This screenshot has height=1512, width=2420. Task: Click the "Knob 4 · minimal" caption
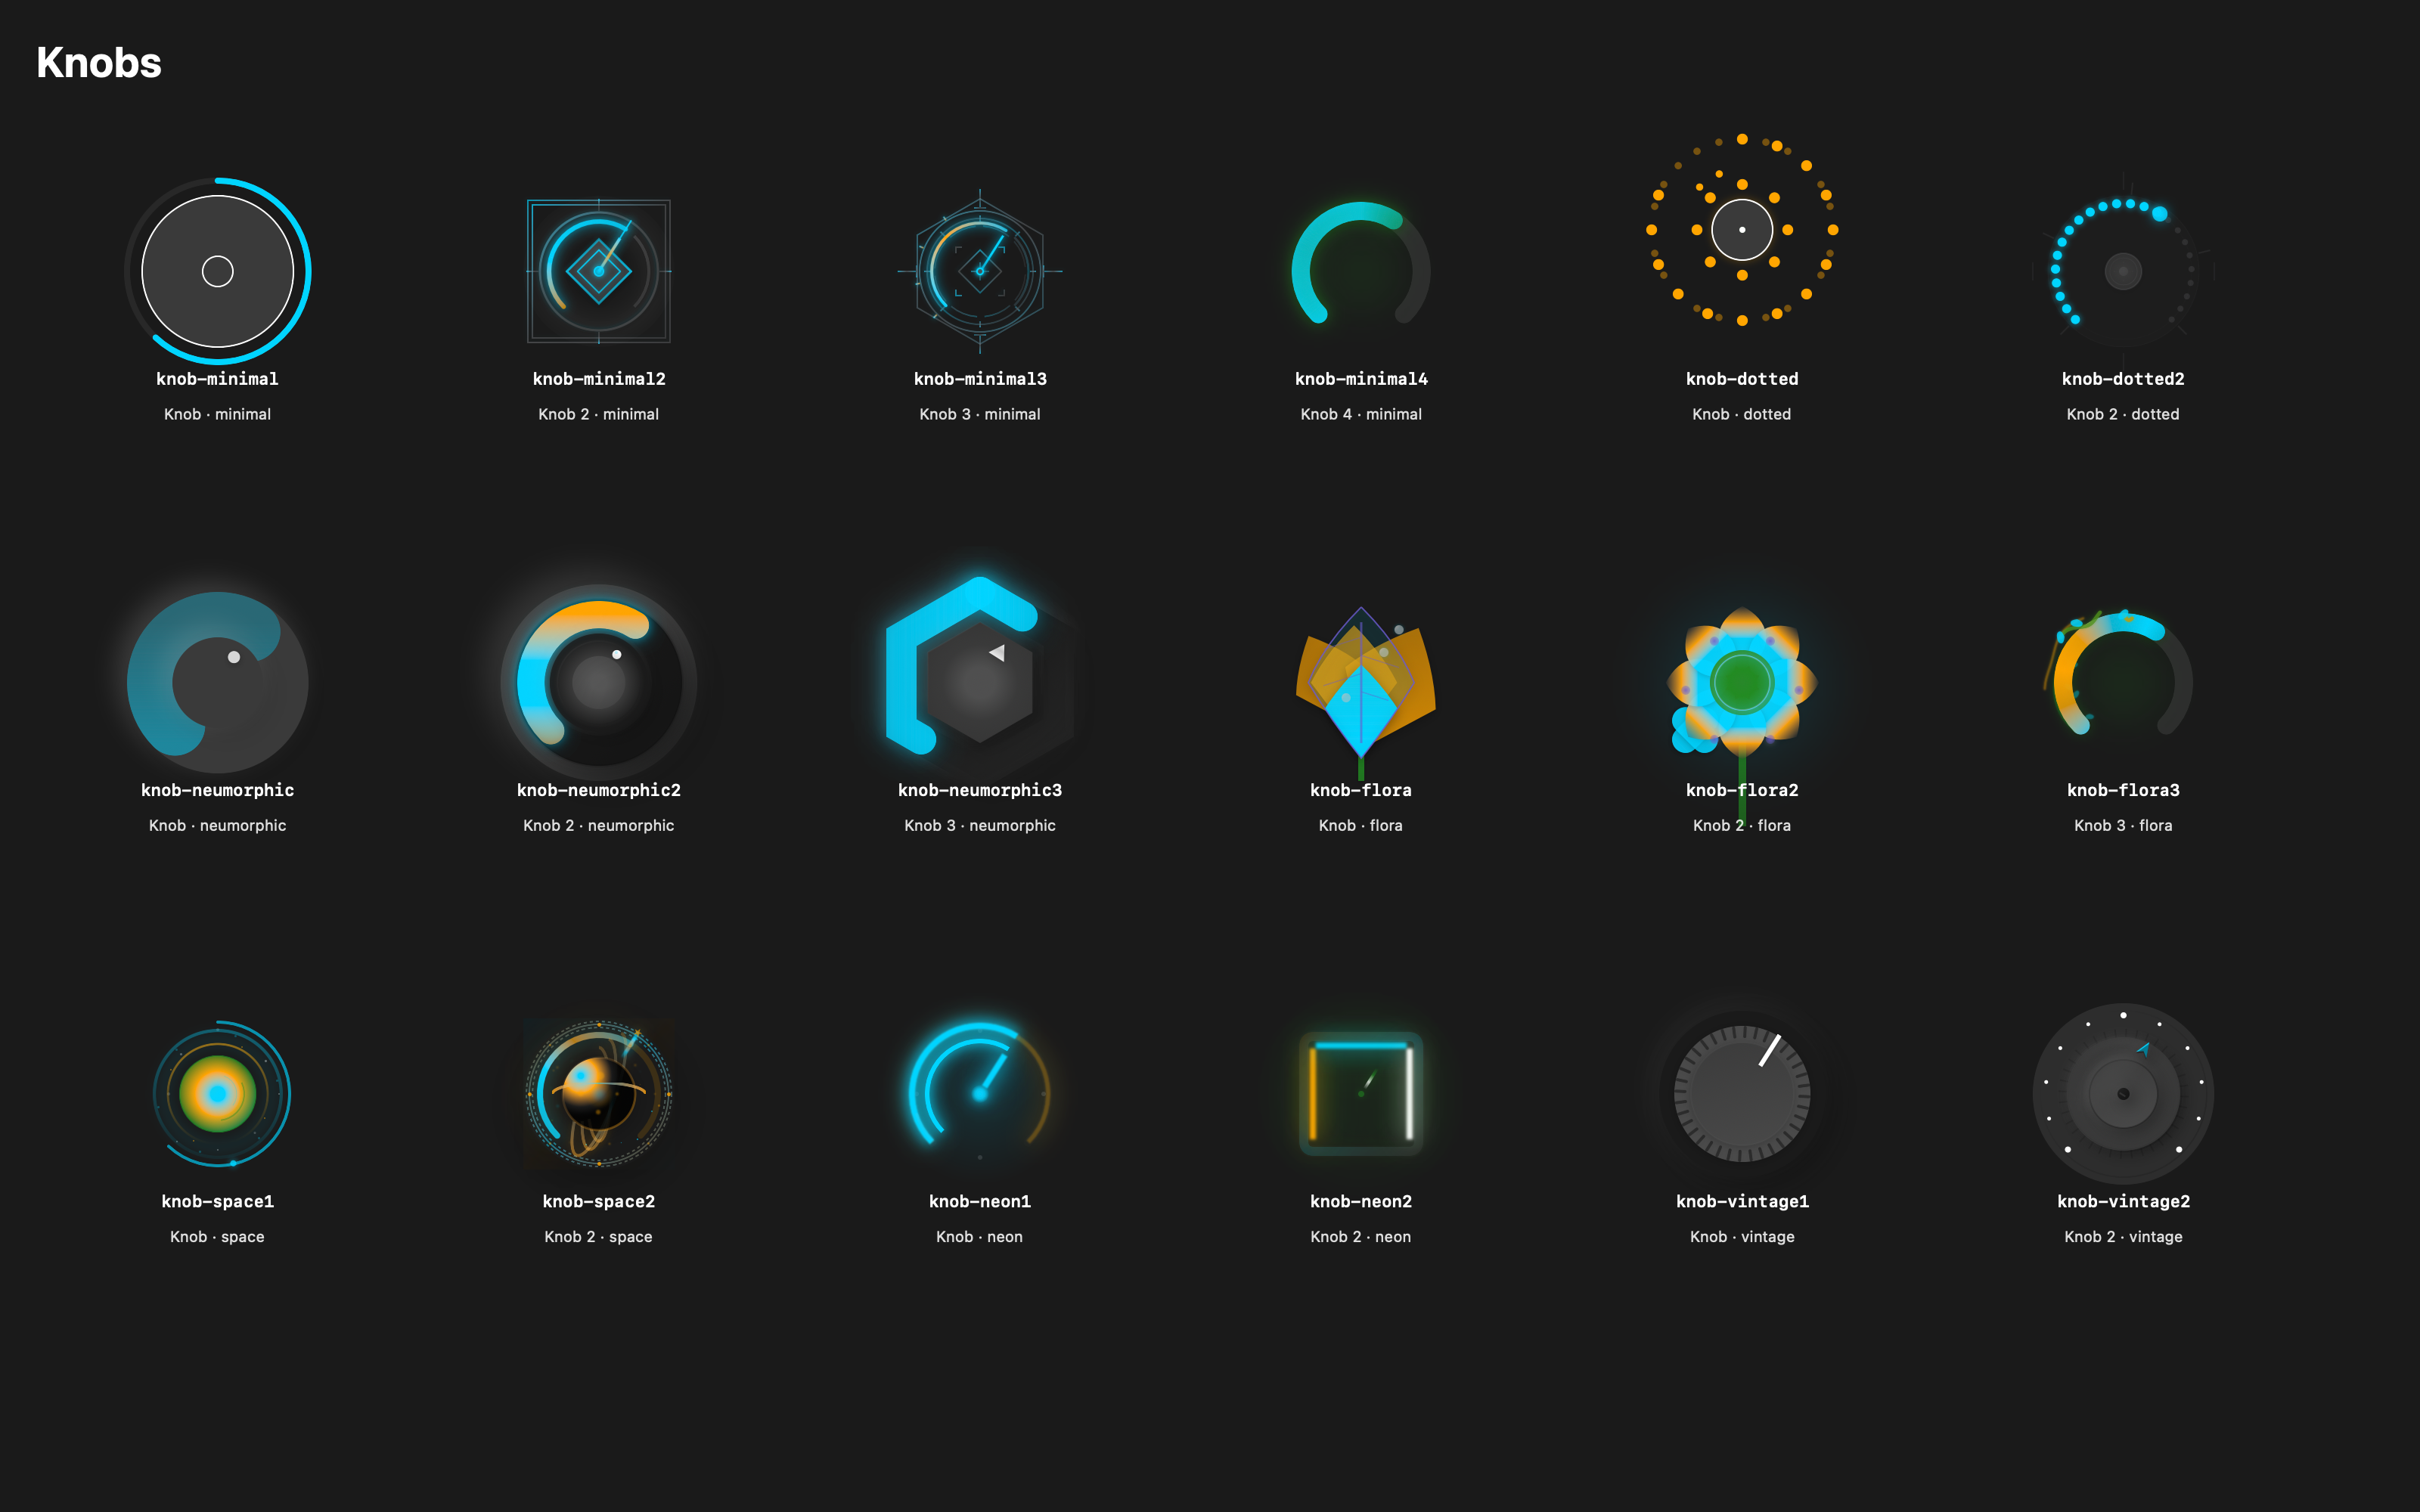(1361, 414)
